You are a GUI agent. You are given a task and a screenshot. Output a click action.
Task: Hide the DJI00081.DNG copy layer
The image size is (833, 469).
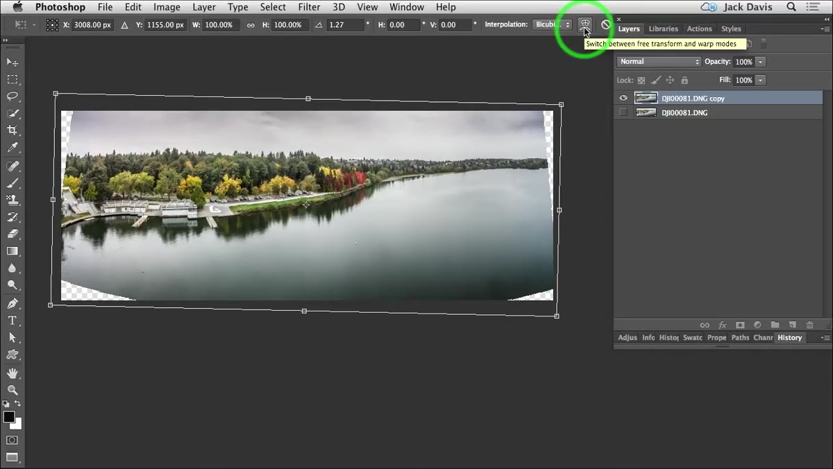(623, 99)
